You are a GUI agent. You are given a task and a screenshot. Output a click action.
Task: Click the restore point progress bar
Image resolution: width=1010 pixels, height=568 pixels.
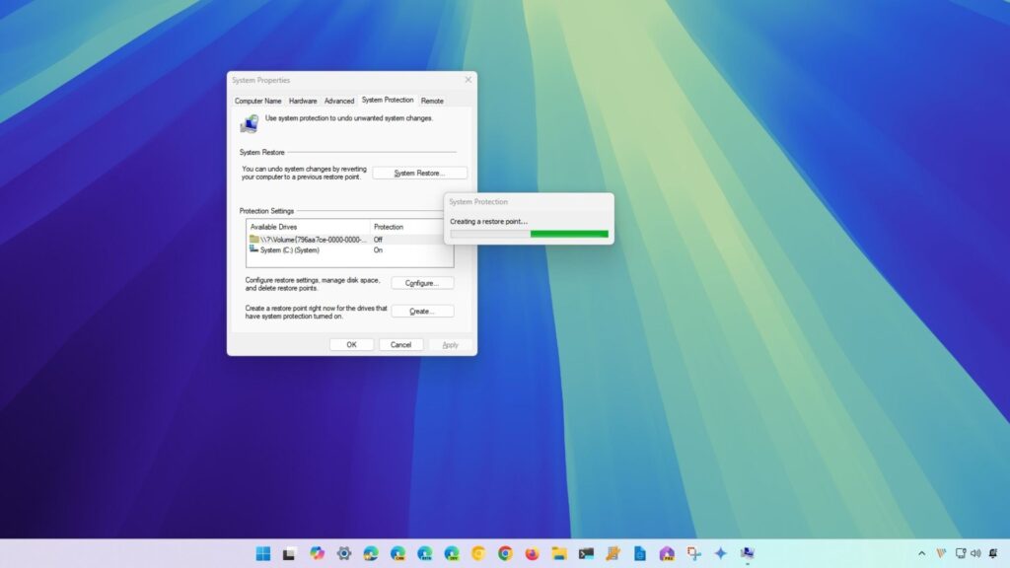click(x=529, y=234)
